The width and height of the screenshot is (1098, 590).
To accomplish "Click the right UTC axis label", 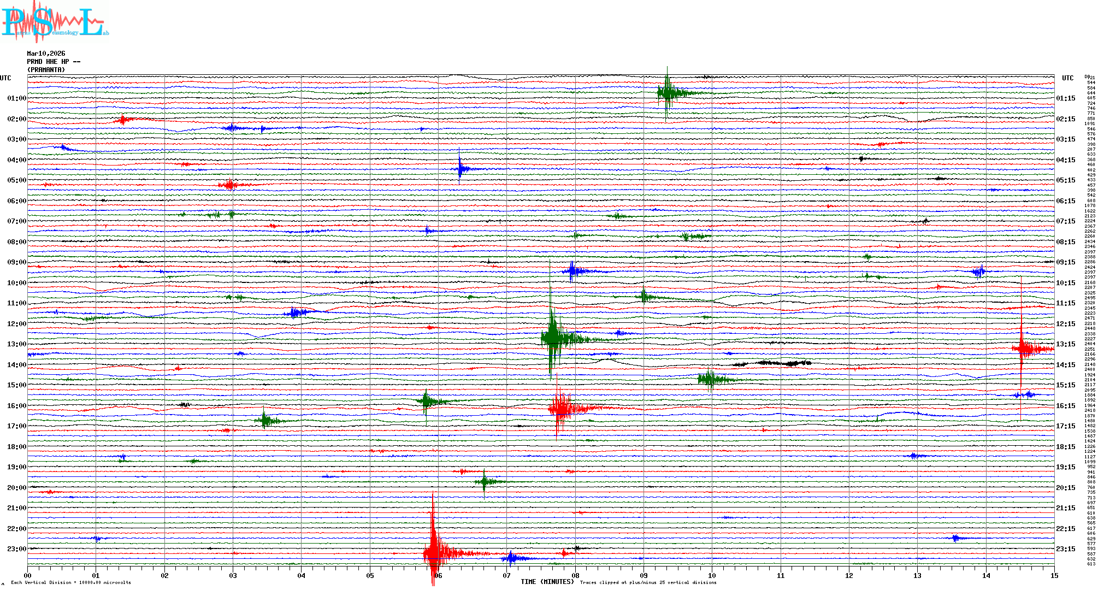I will 1067,78.
